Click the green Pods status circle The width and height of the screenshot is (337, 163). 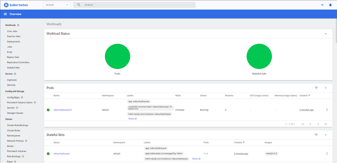(117, 57)
